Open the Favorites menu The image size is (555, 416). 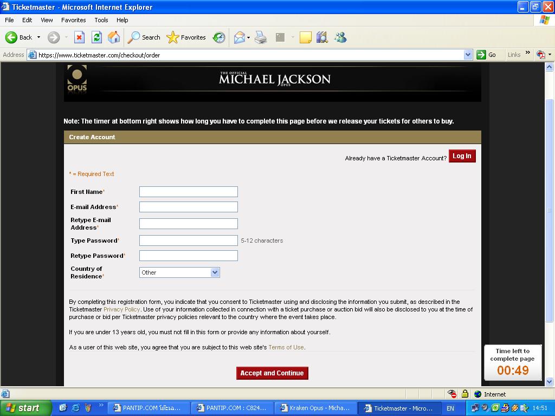[73, 20]
